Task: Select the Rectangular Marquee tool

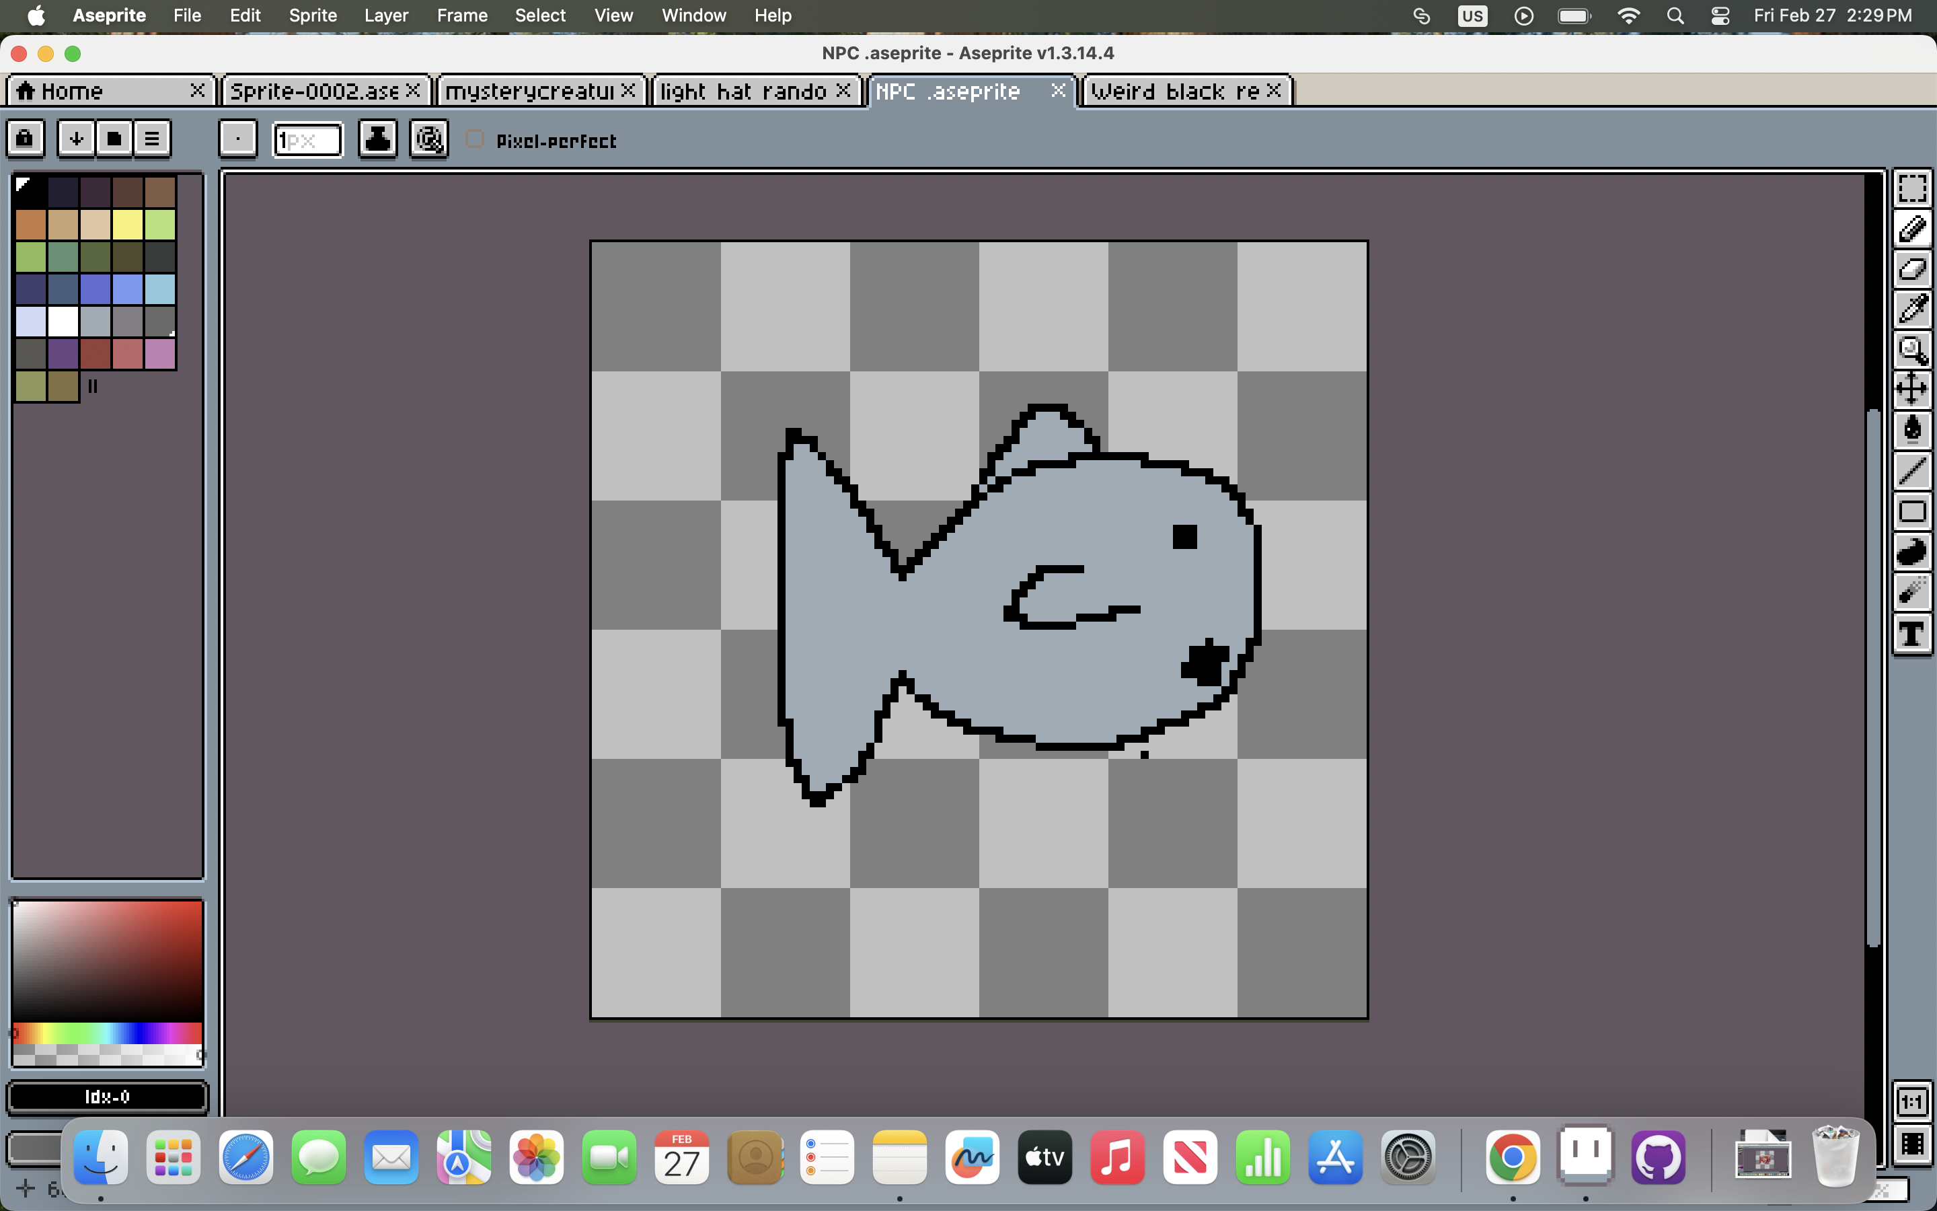Action: pos(1912,189)
